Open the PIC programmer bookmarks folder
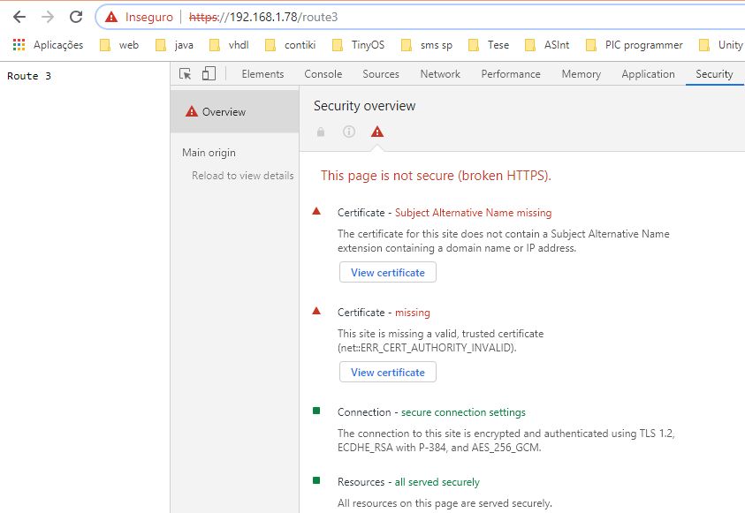Screen dimensions: 745x513 [635, 45]
